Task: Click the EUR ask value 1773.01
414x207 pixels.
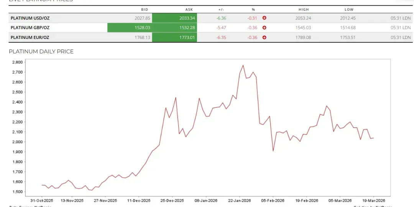Action: pos(187,37)
